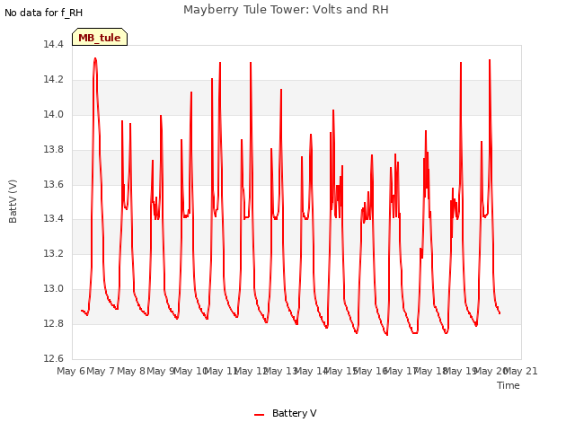575x431 pixels.
Task: Click the 'No data for f_RH' message
Action: [x=43, y=13]
